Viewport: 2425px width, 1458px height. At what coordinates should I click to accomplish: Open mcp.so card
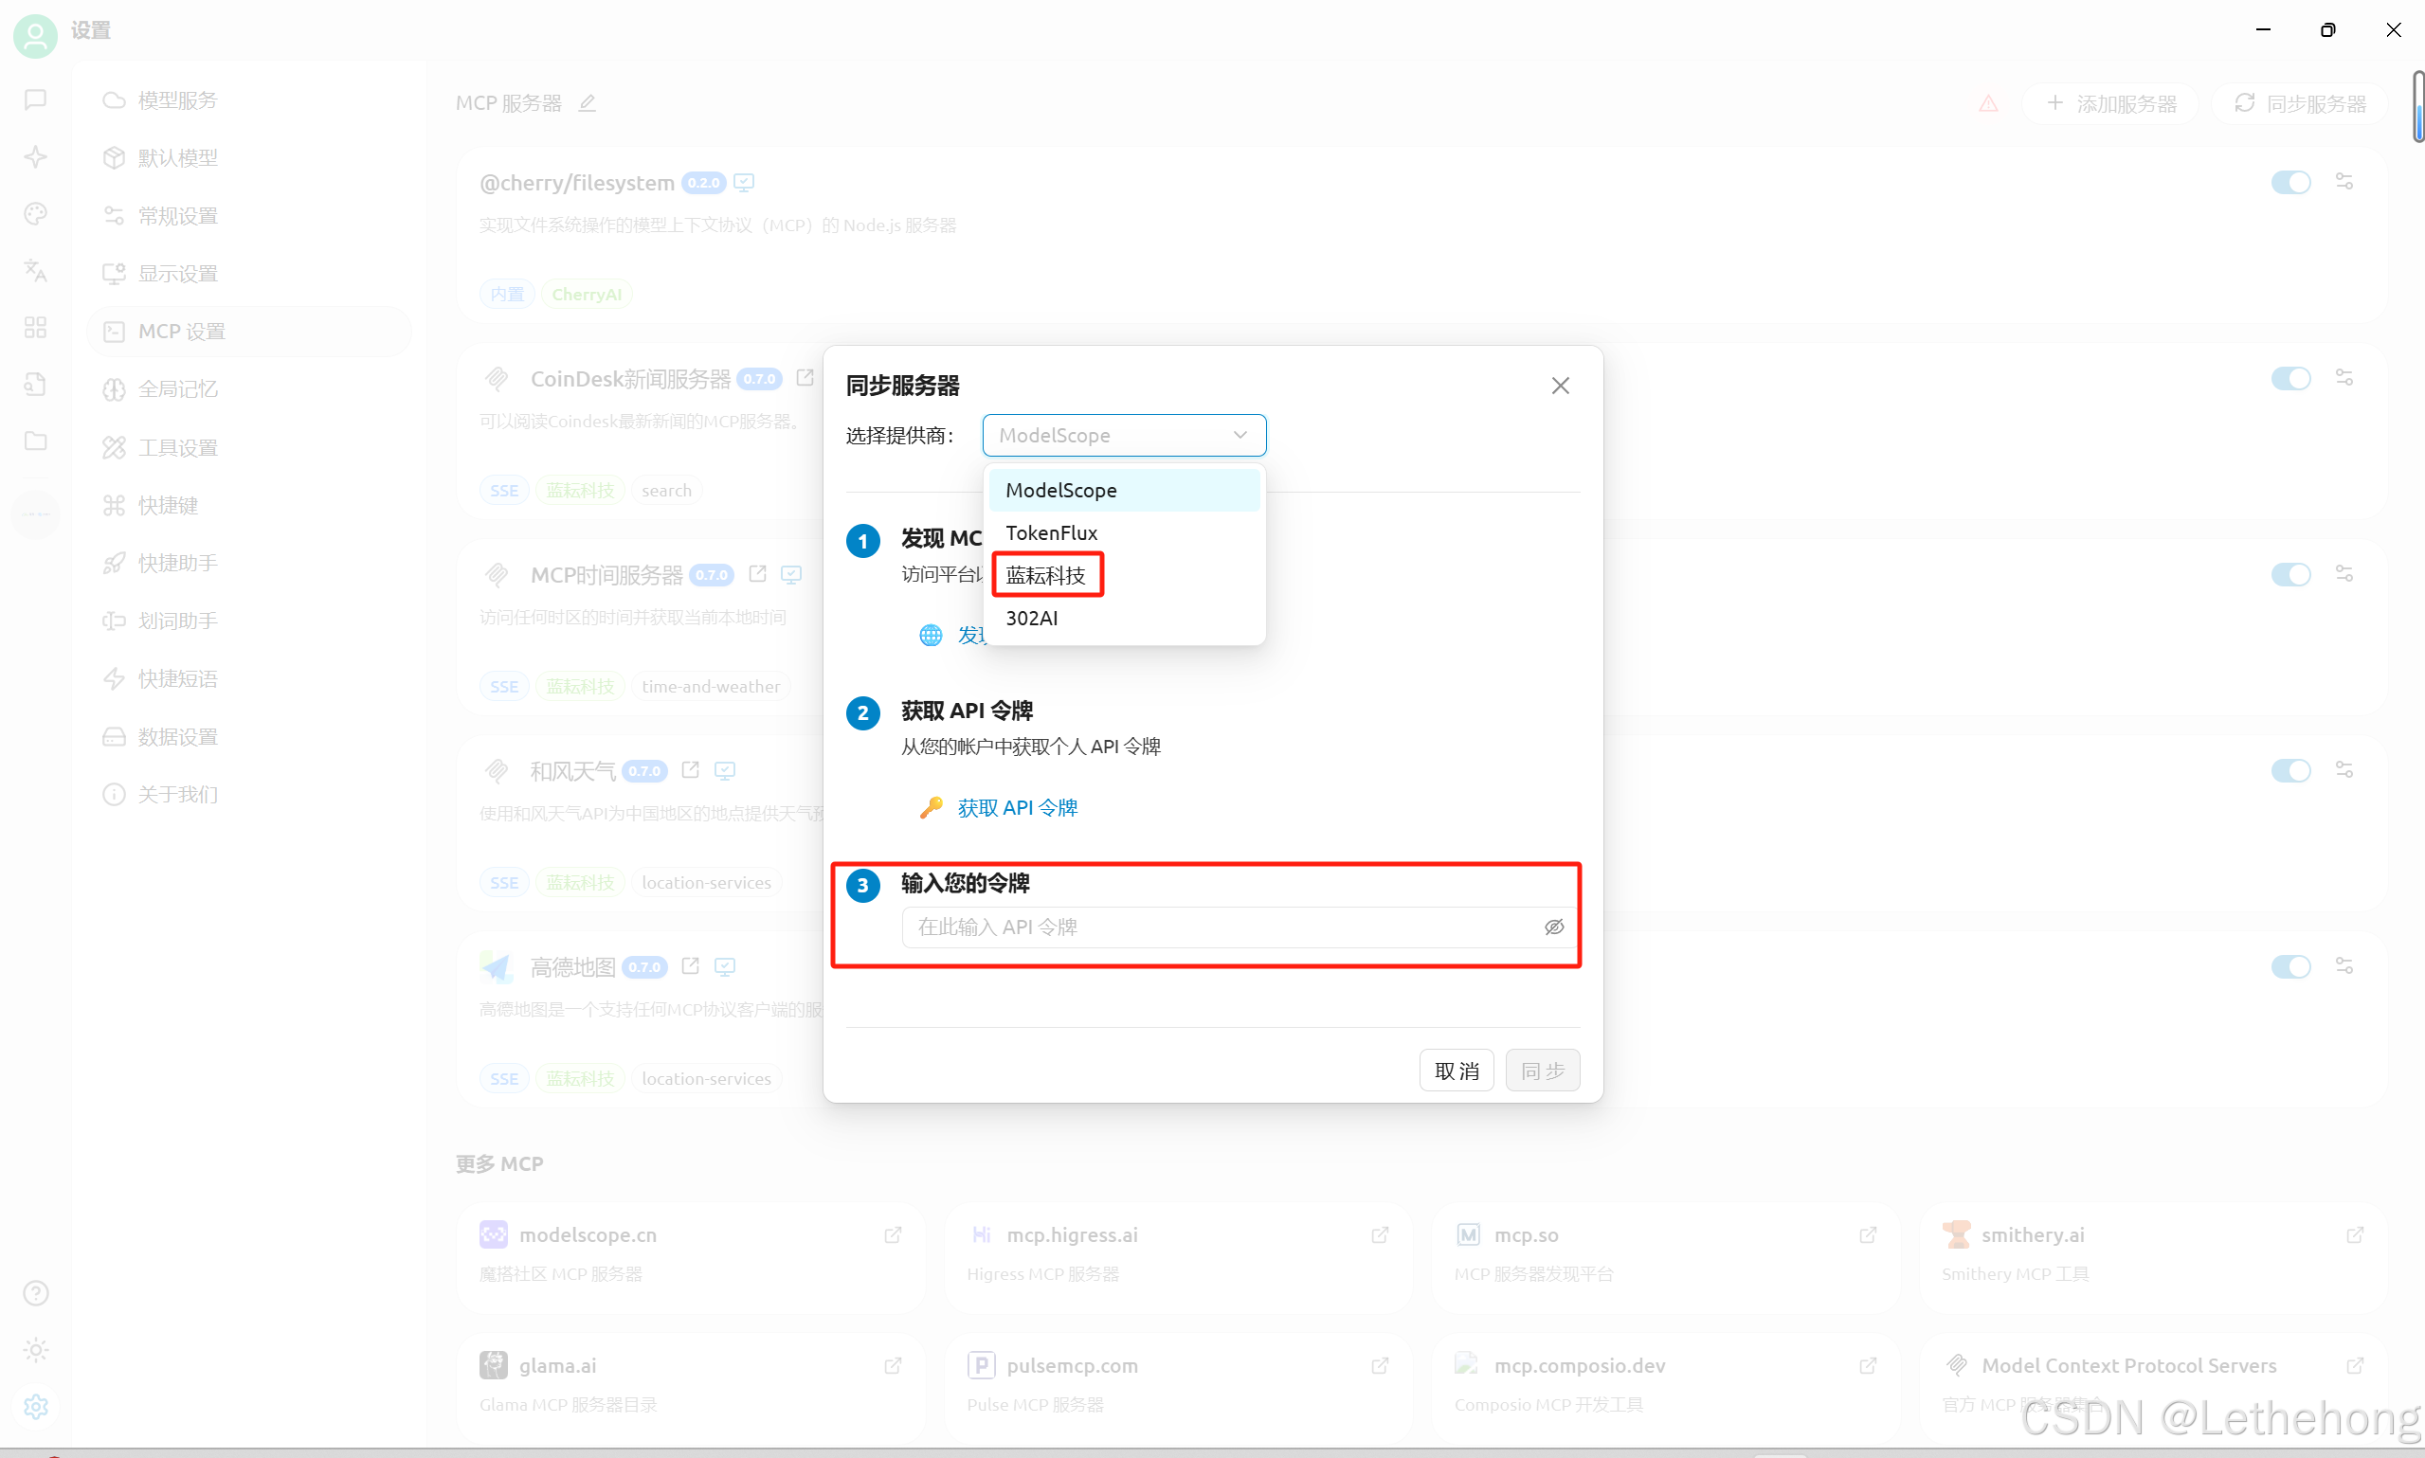point(1665,1255)
